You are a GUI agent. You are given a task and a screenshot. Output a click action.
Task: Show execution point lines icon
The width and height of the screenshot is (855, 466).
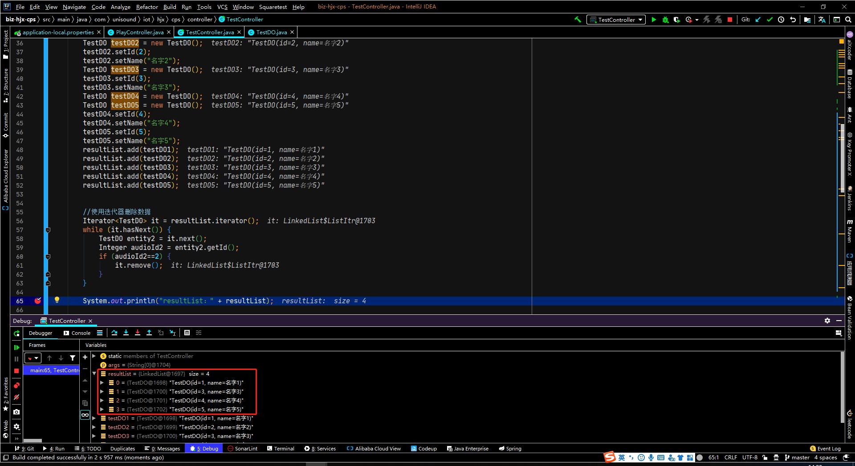(100, 333)
